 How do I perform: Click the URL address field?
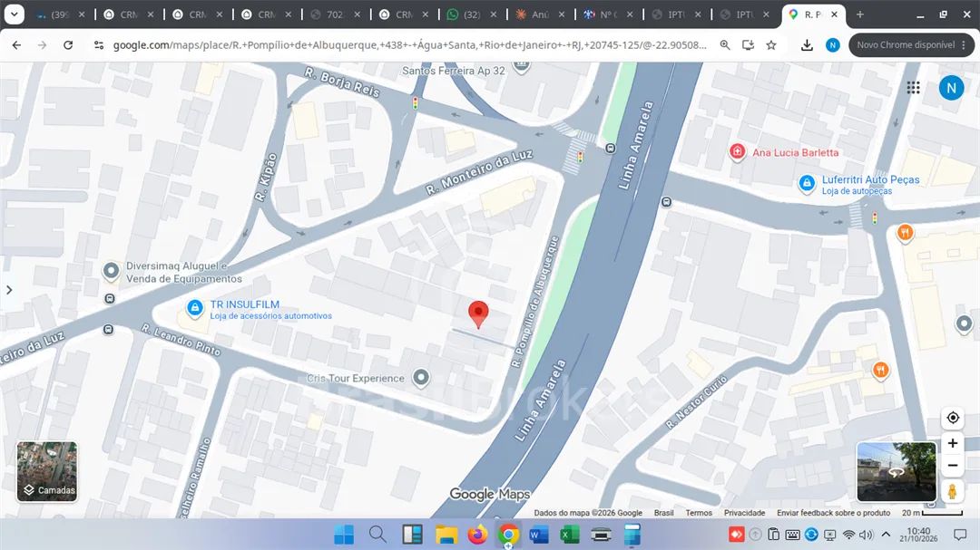point(410,45)
